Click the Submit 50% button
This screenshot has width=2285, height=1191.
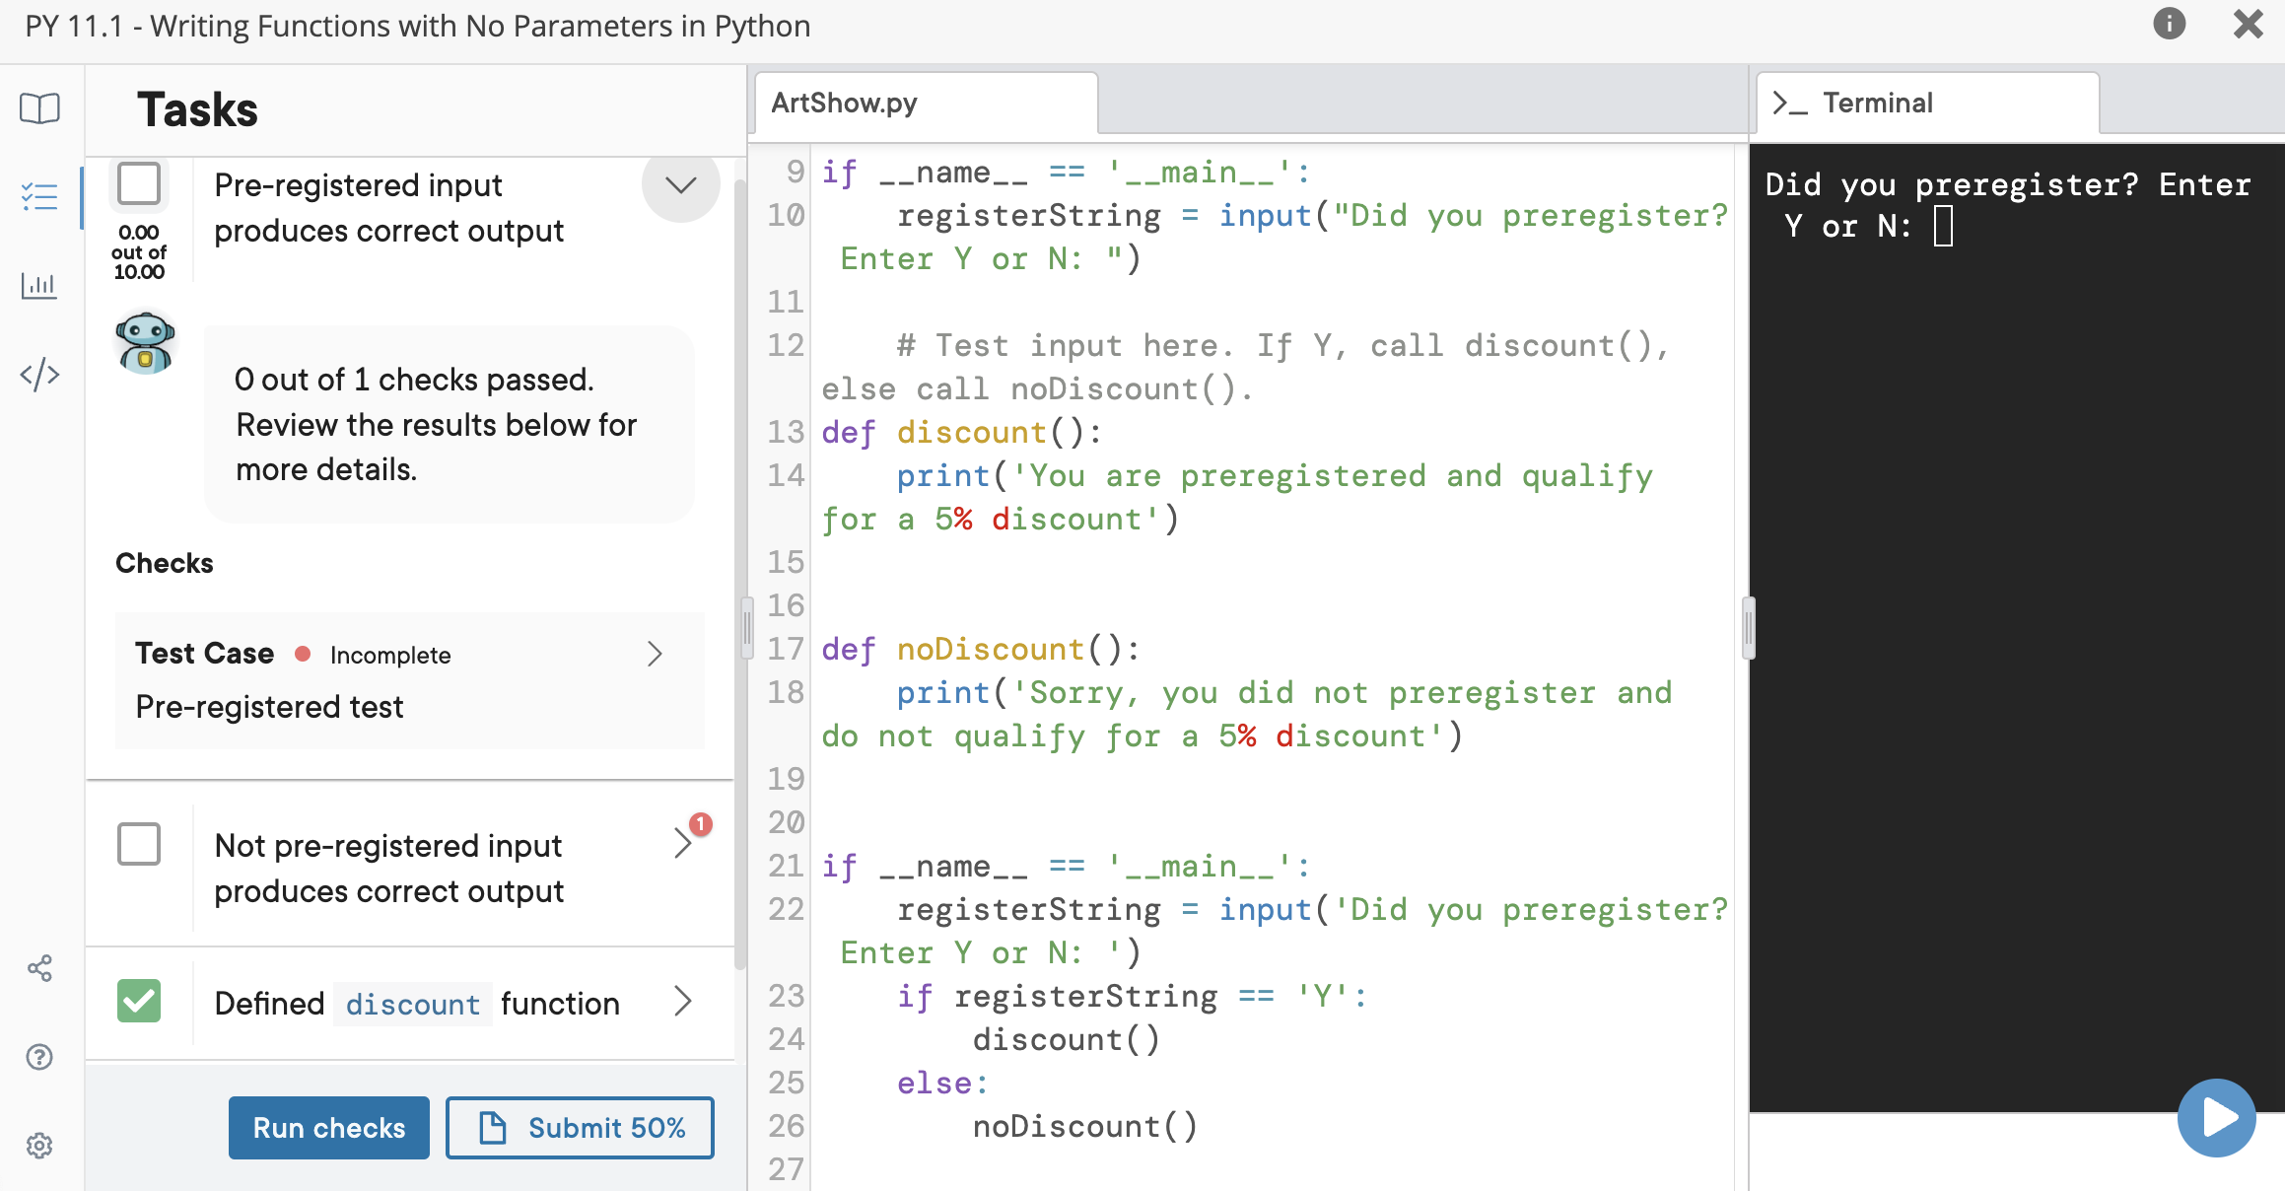pos(580,1127)
